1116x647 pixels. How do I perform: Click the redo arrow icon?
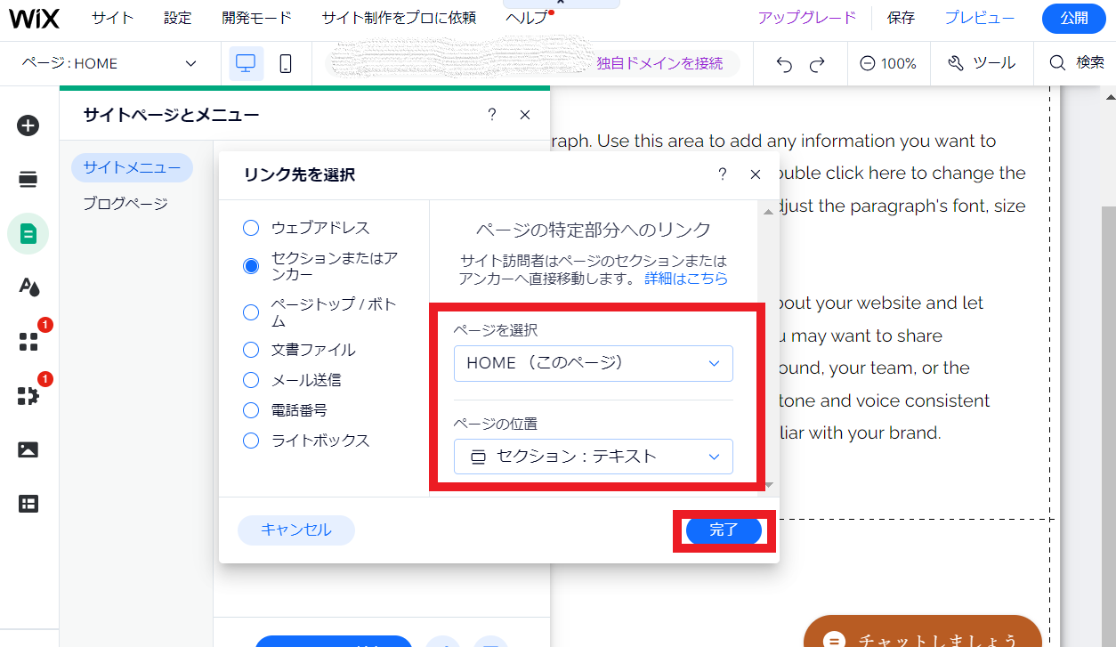[818, 63]
